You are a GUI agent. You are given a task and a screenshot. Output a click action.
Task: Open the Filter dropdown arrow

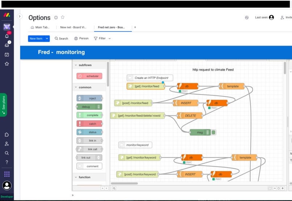click(x=109, y=38)
